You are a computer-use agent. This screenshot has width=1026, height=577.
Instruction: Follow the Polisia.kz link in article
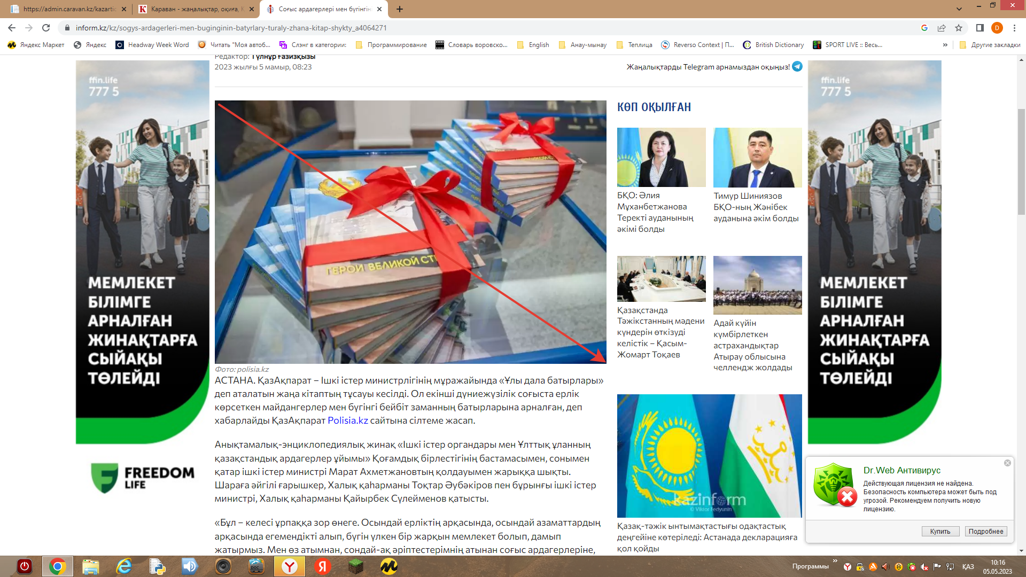tap(347, 420)
